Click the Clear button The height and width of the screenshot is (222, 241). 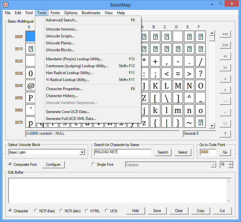[x=179, y=211]
